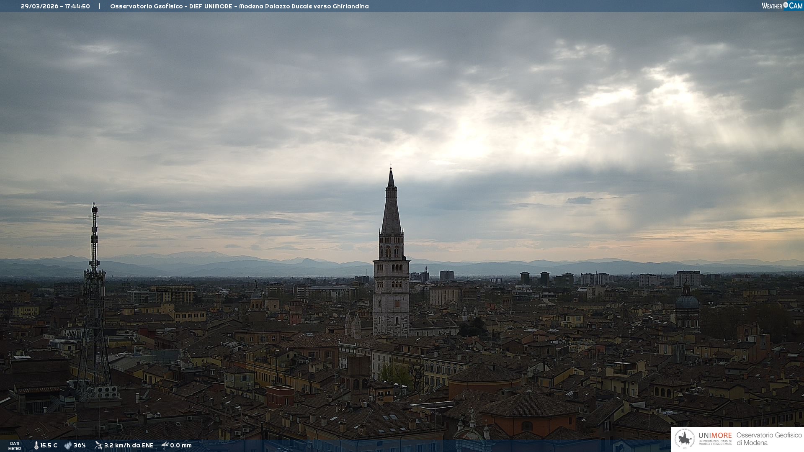Click the WeatherCam camera lens icon
Image resolution: width=804 pixels, height=452 pixels.
click(786, 5)
